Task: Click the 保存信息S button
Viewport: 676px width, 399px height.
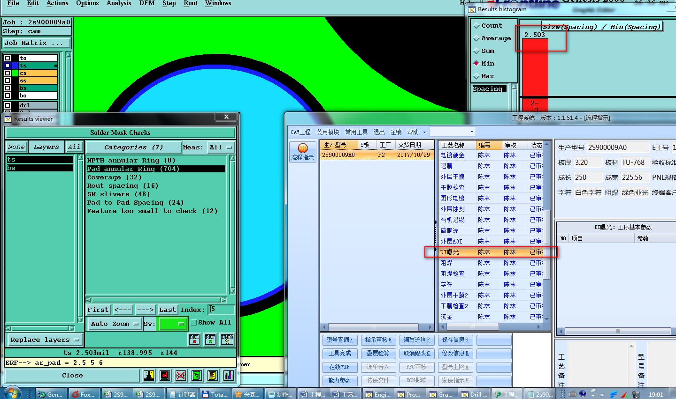Action: (x=455, y=340)
